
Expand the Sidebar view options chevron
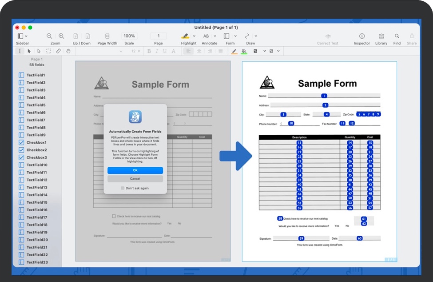pyautogui.click(x=26, y=36)
